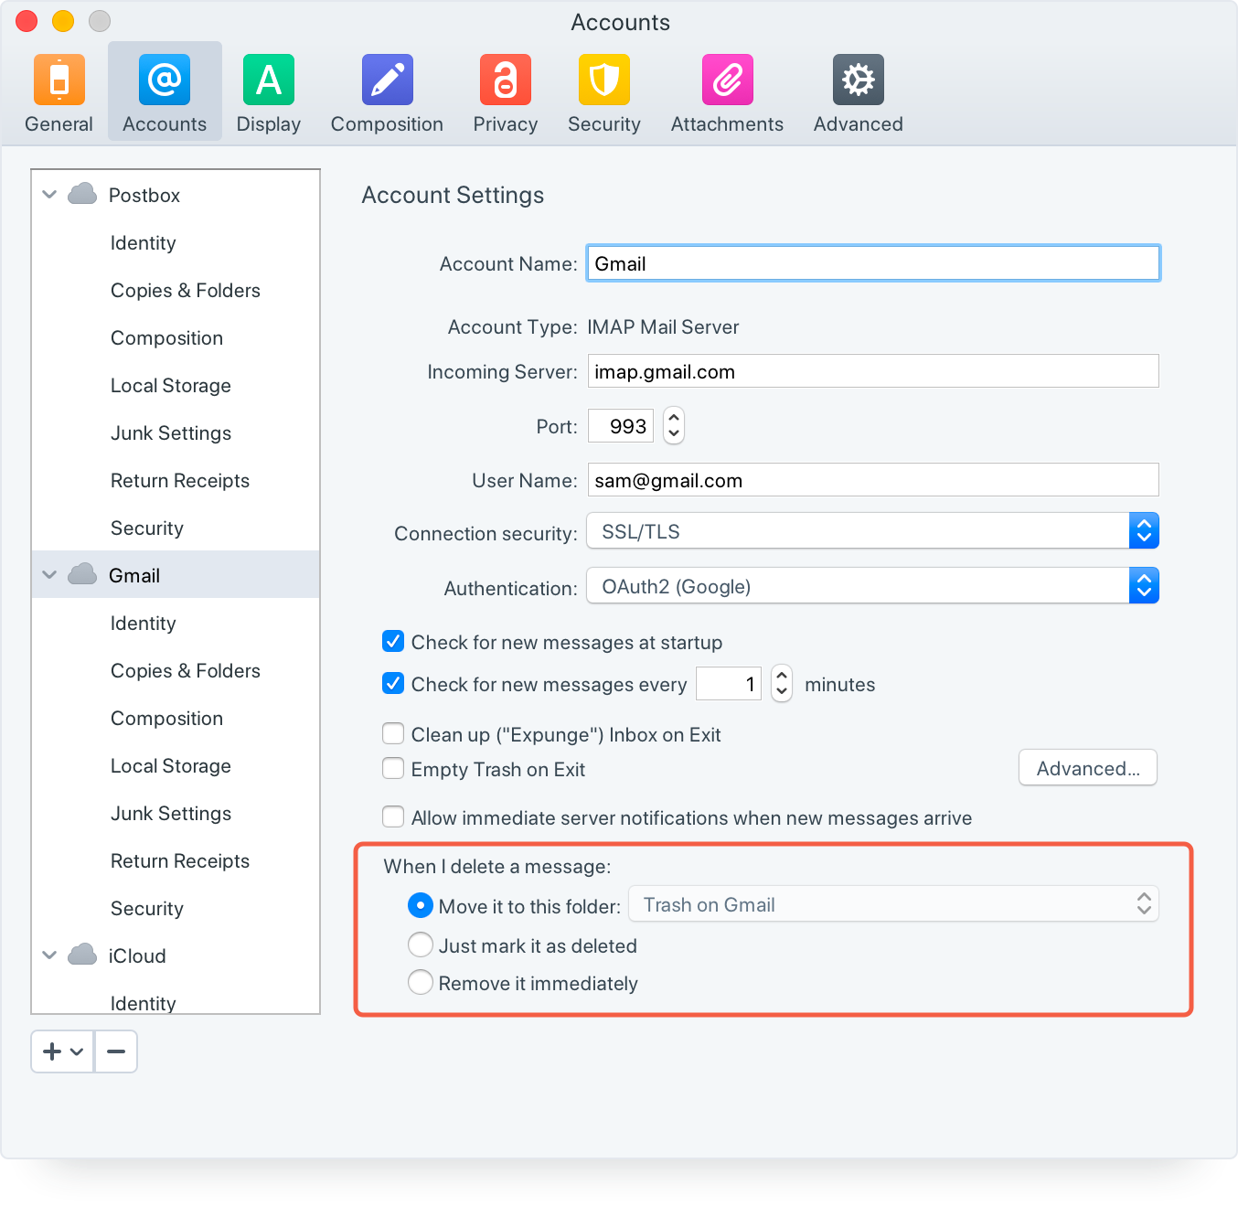The height and width of the screenshot is (1206, 1238).
Task: Open the Connection security dropdown
Action: (x=1143, y=530)
